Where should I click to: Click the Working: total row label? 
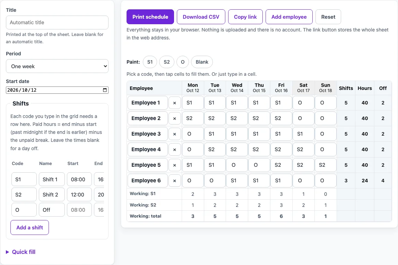[x=146, y=216]
